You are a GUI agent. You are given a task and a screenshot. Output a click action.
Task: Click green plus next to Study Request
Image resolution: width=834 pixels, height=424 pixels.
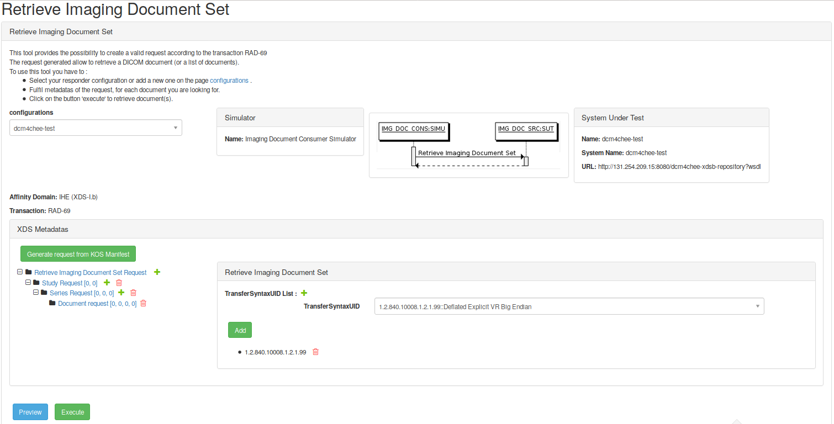pyautogui.click(x=107, y=283)
